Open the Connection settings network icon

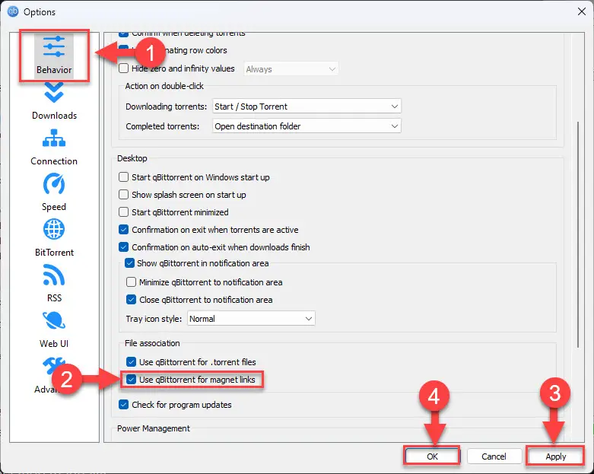click(x=54, y=138)
